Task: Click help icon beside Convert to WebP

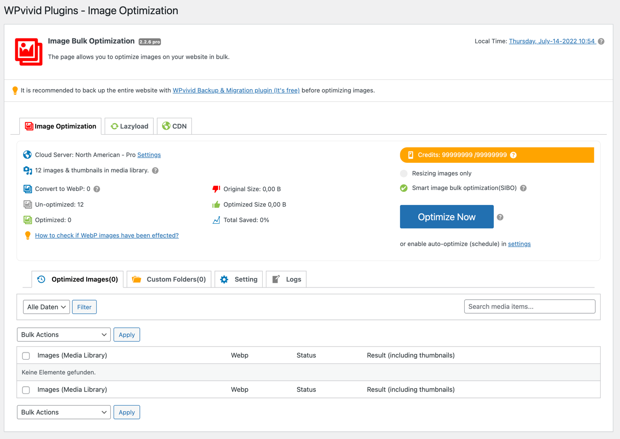Action: tap(97, 189)
